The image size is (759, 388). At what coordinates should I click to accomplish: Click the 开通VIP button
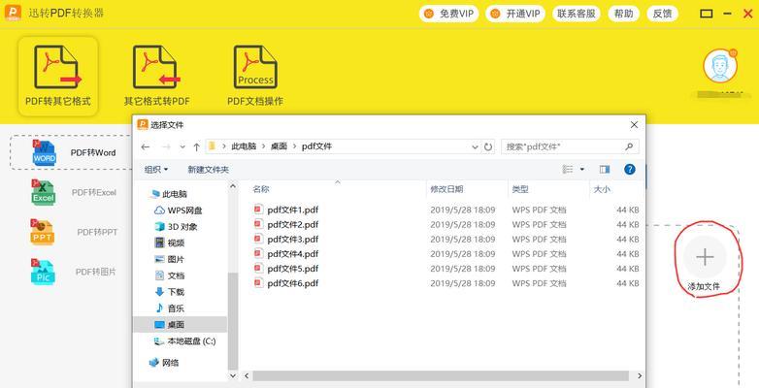(515, 14)
